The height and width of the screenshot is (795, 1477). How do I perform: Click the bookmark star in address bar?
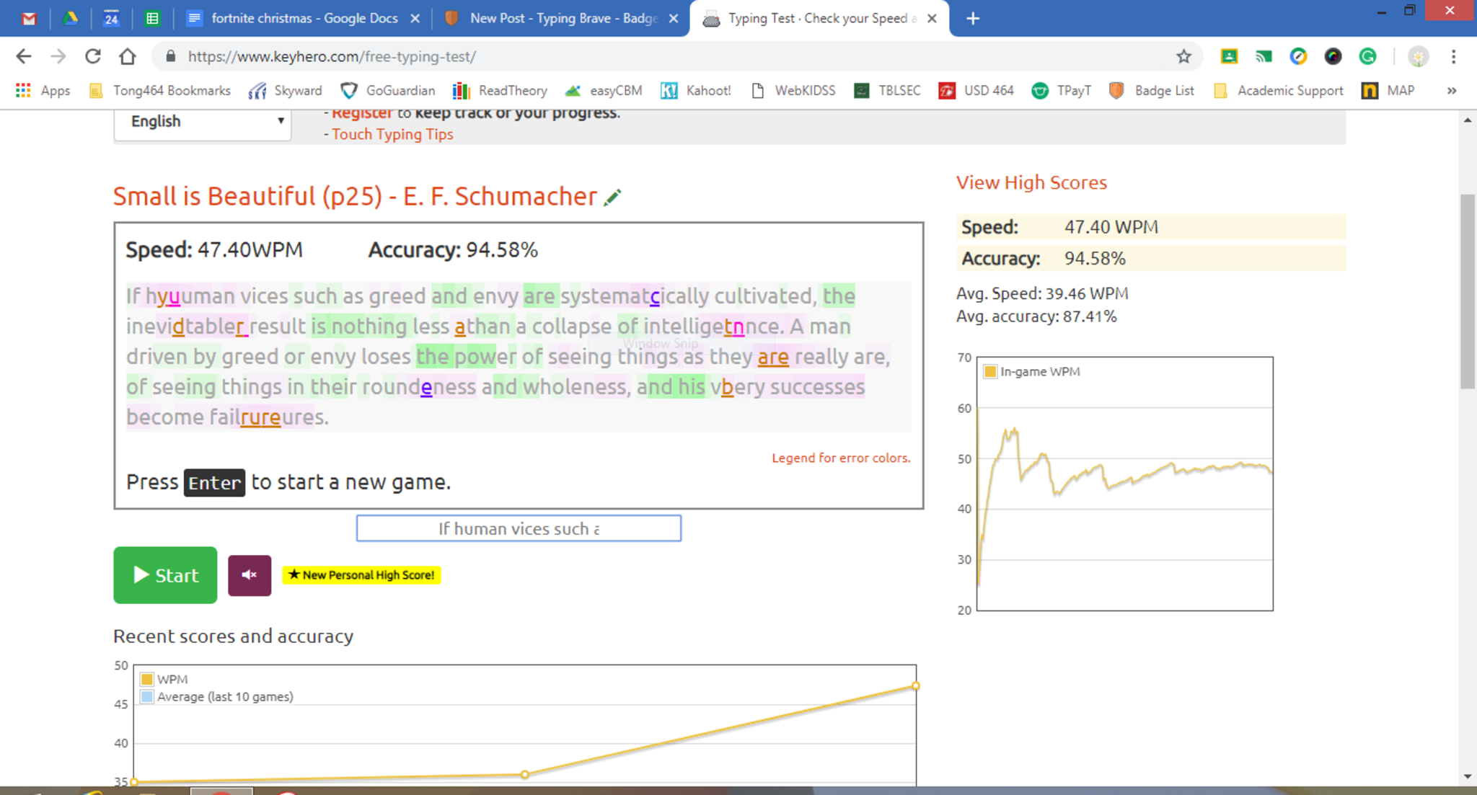click(1183, 56)
